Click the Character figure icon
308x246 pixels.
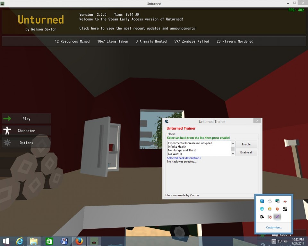[x=7, y=131]
